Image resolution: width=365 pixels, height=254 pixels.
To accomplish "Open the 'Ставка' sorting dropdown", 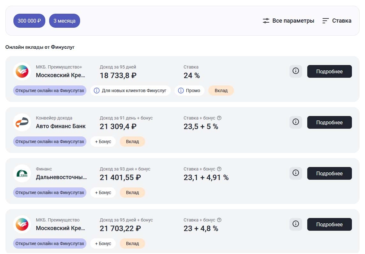I will click(337, 21).
